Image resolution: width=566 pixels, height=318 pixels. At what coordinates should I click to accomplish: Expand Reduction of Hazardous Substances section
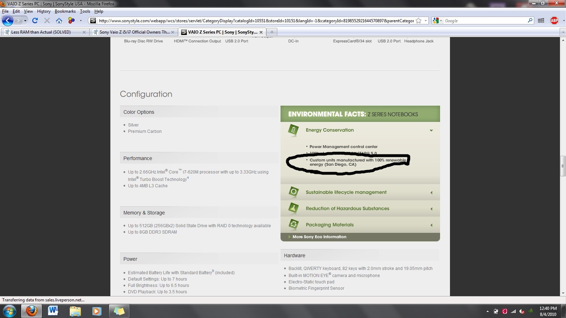click(x=431, y=209)
